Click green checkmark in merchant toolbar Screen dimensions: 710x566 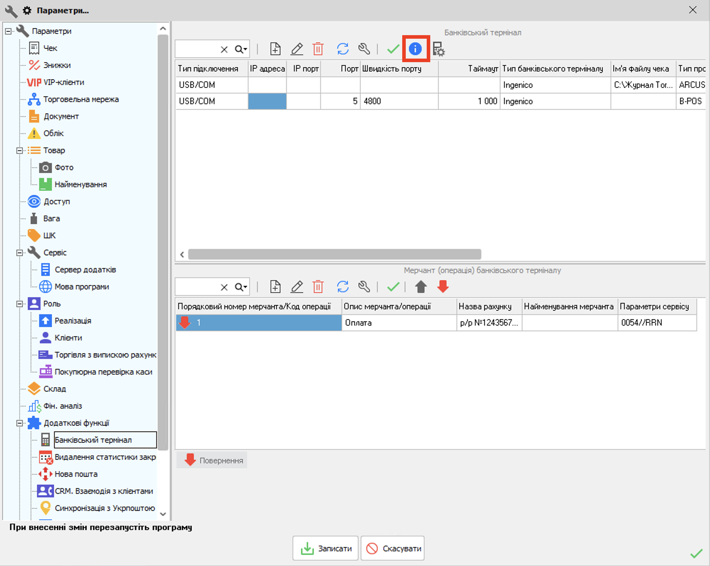(x=393, y=287)
